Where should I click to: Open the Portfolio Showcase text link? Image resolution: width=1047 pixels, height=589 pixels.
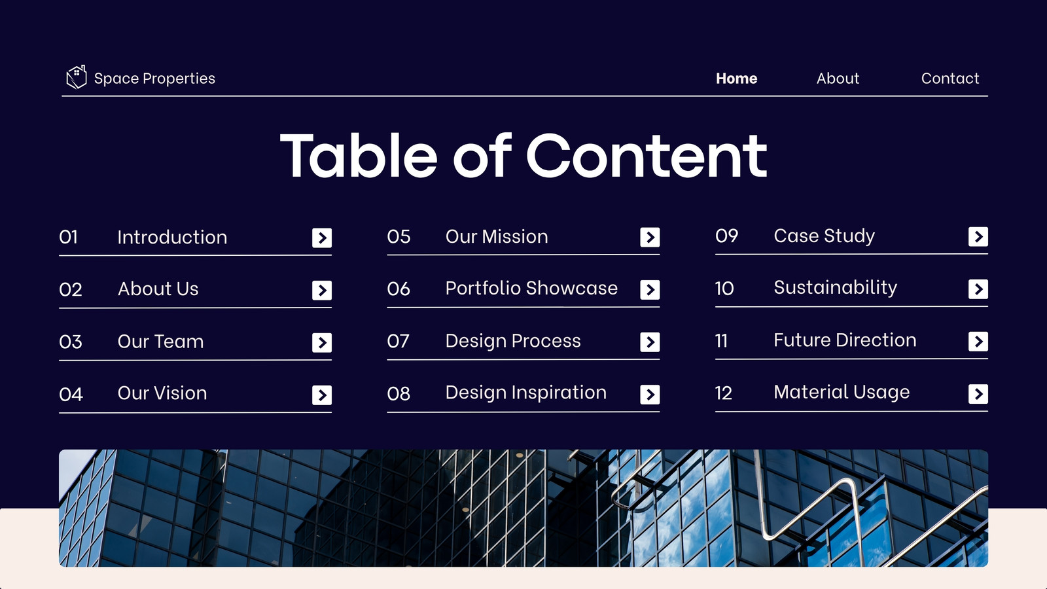pos(531,288)
